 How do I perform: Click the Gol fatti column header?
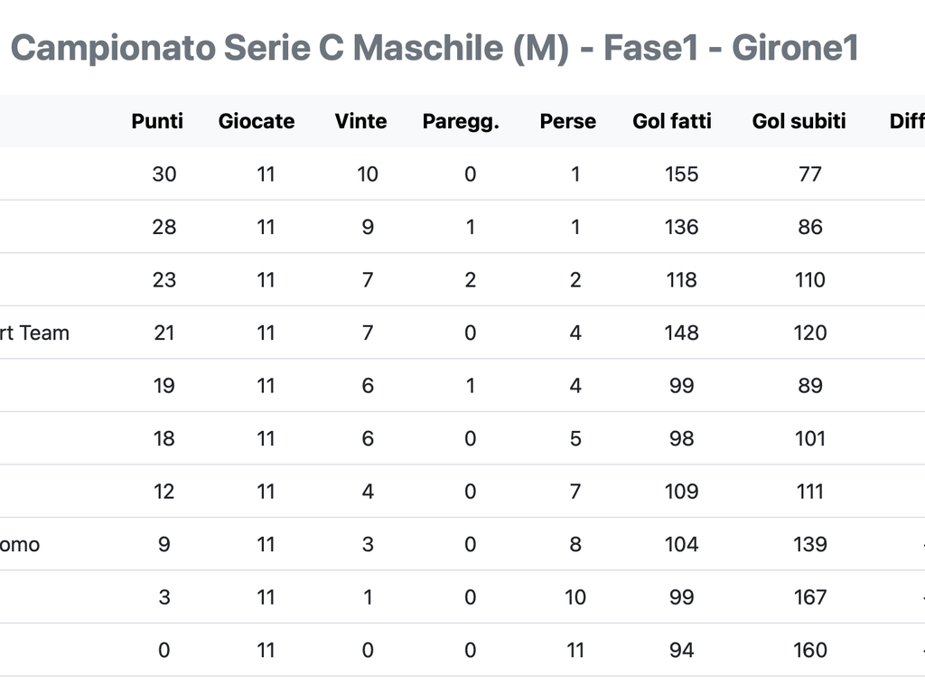pyautogui.click(x=672, y=121)
